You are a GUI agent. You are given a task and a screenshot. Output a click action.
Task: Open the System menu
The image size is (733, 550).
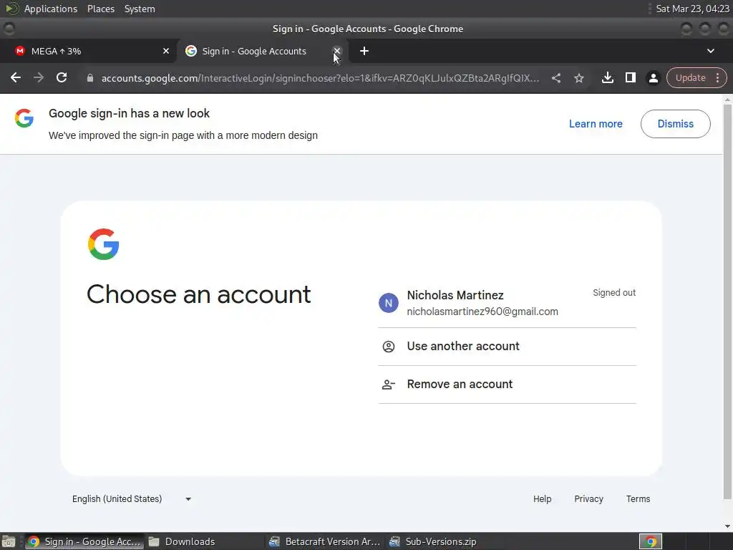click(140, 9)
